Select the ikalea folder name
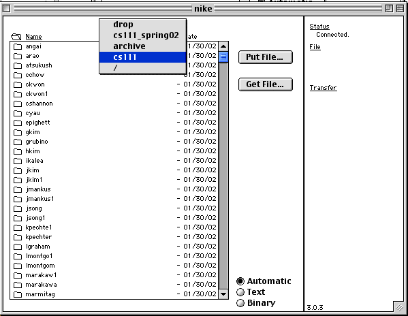The width and height of the screenshot is (408, 316). pyautogui.click(x=34, y=161)
